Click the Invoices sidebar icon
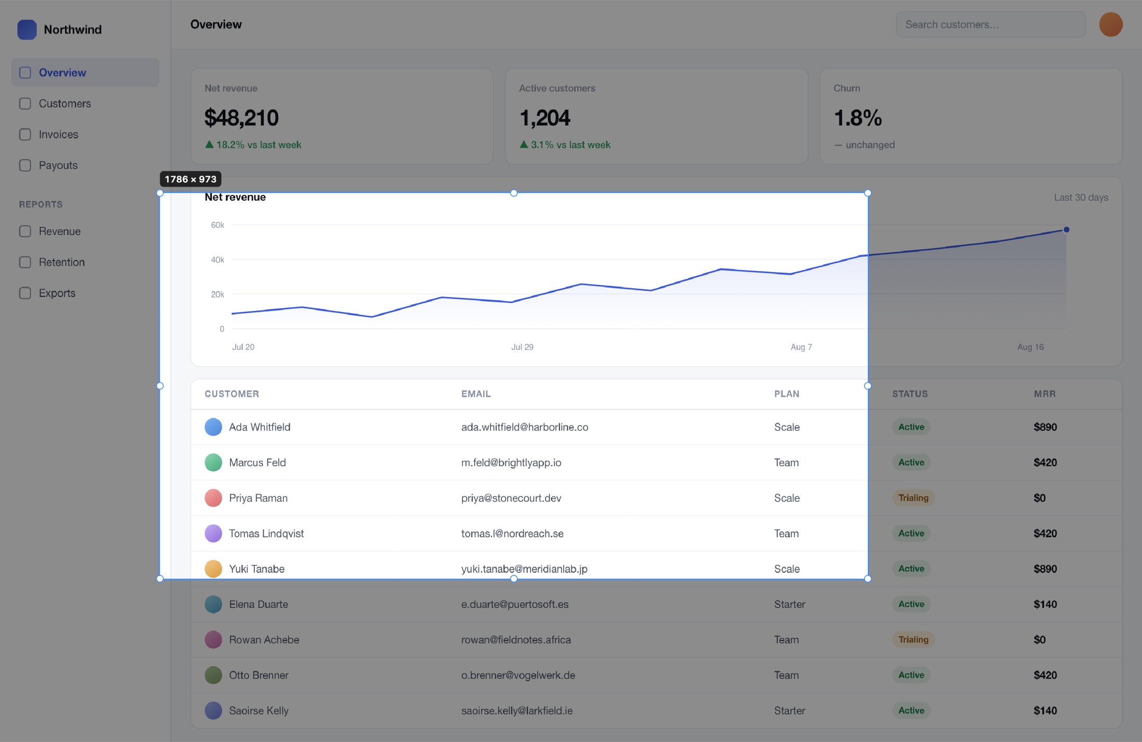The image size is (1142, 742). (x=25, y=134)
